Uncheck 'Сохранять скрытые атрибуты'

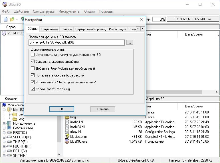tap(33, 61)
